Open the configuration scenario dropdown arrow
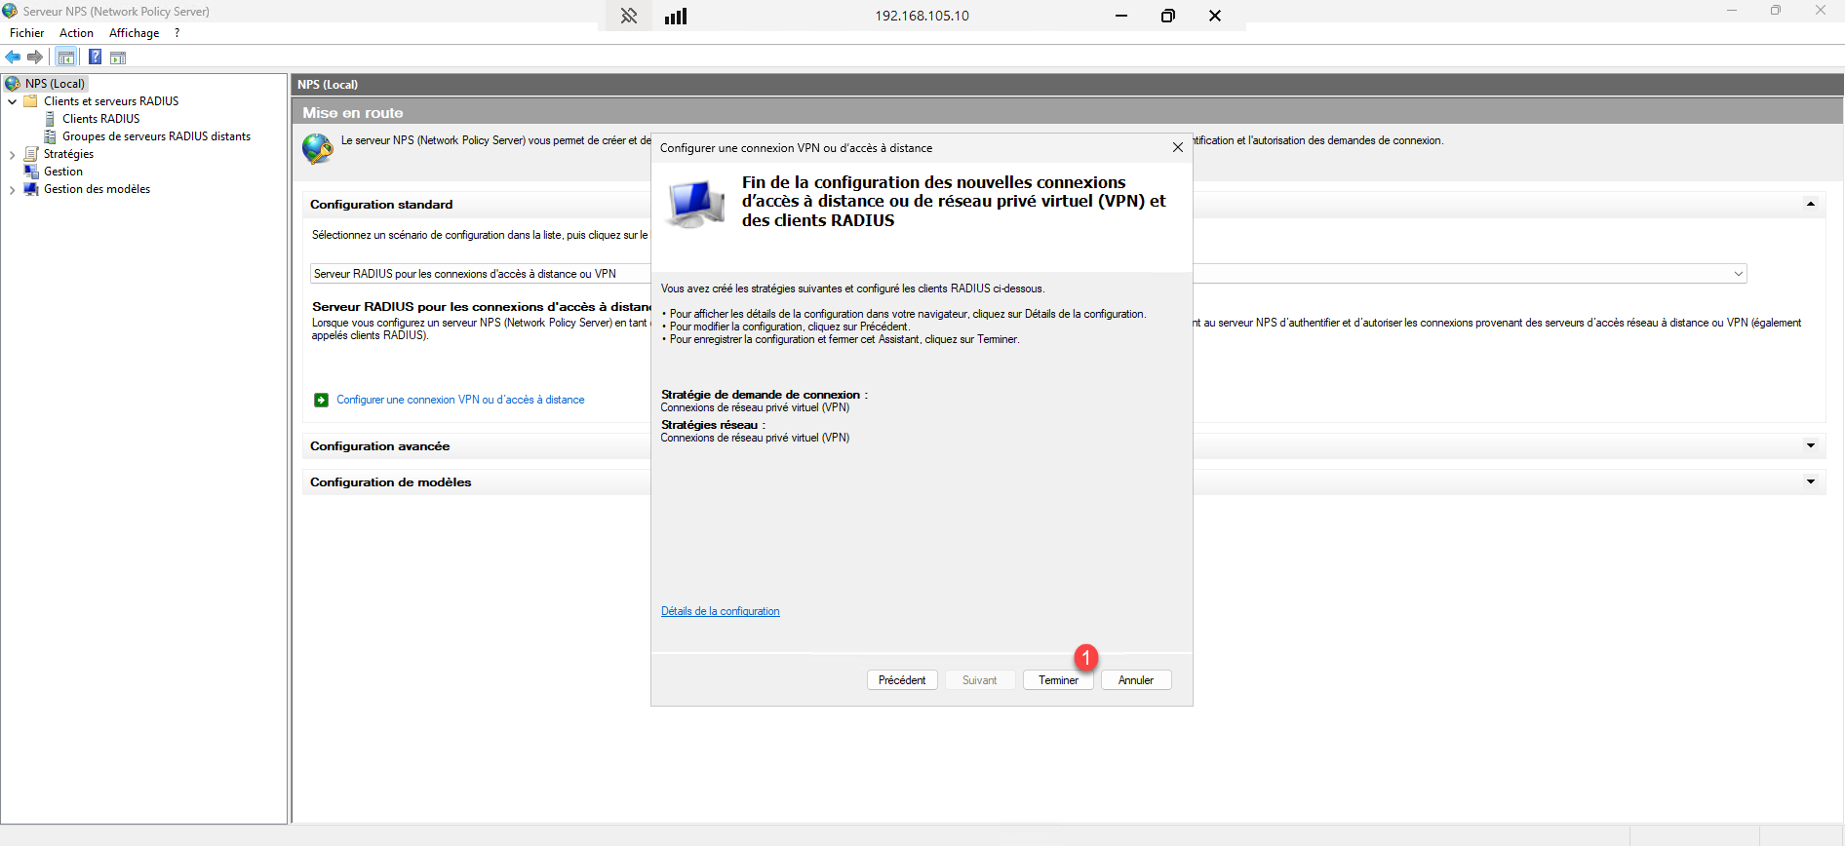 click(x=1738, y=274)
